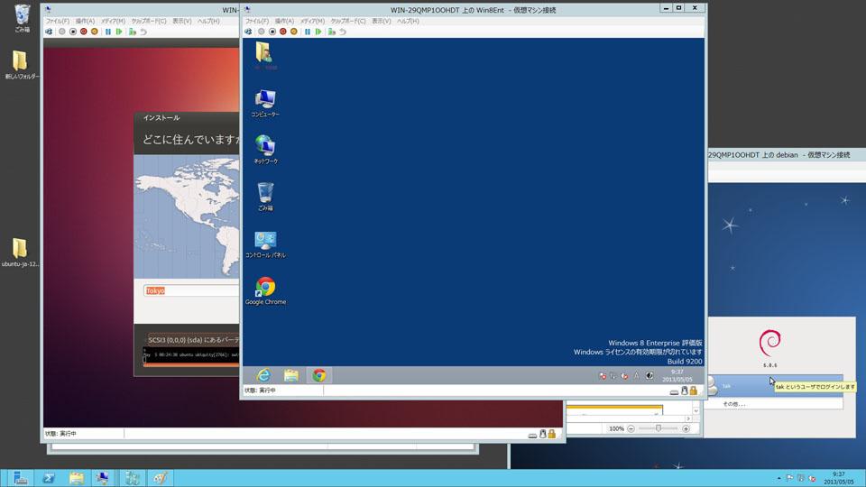Image resolution: width=866 pixels, height=487 pixels.
Task: Click the Tokyo location text field
Action: (191, 290)
